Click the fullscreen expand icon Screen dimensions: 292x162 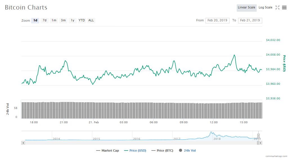tap(277, 8)
